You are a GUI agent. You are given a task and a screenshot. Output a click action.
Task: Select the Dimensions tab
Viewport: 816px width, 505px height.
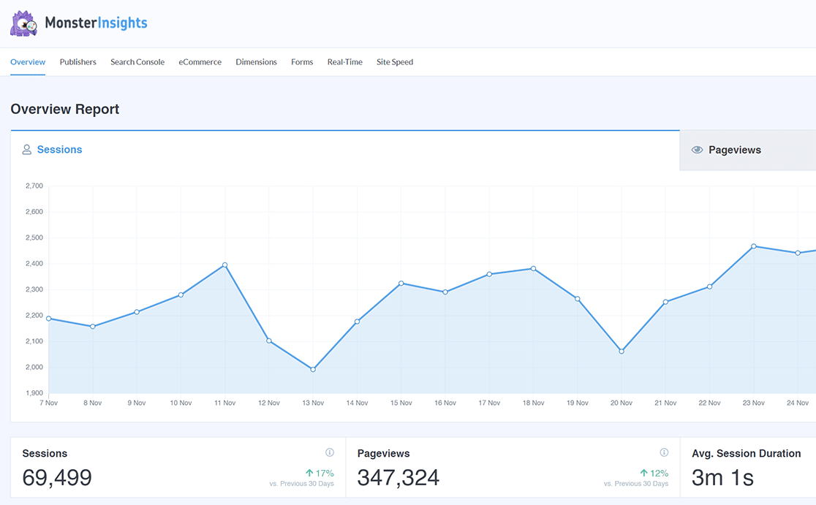pos(256,62)
